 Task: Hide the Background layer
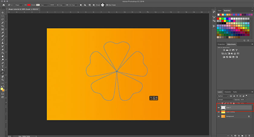pyautogui.click(x=219, y=116)
